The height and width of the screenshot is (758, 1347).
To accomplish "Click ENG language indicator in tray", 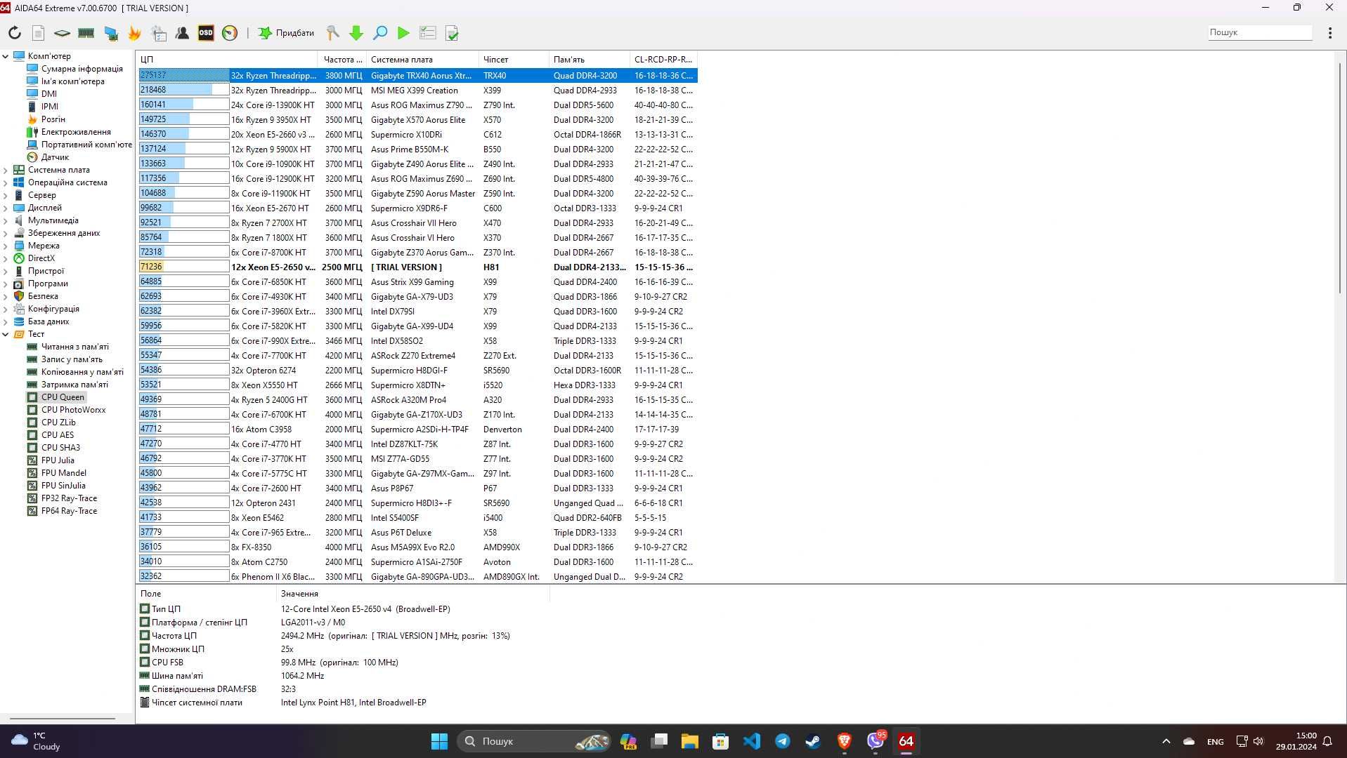I will (x=1215, y=742).
